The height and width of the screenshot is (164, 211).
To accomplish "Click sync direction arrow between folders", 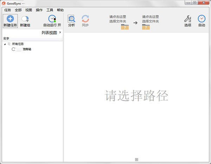I will [x=135, y=22].
